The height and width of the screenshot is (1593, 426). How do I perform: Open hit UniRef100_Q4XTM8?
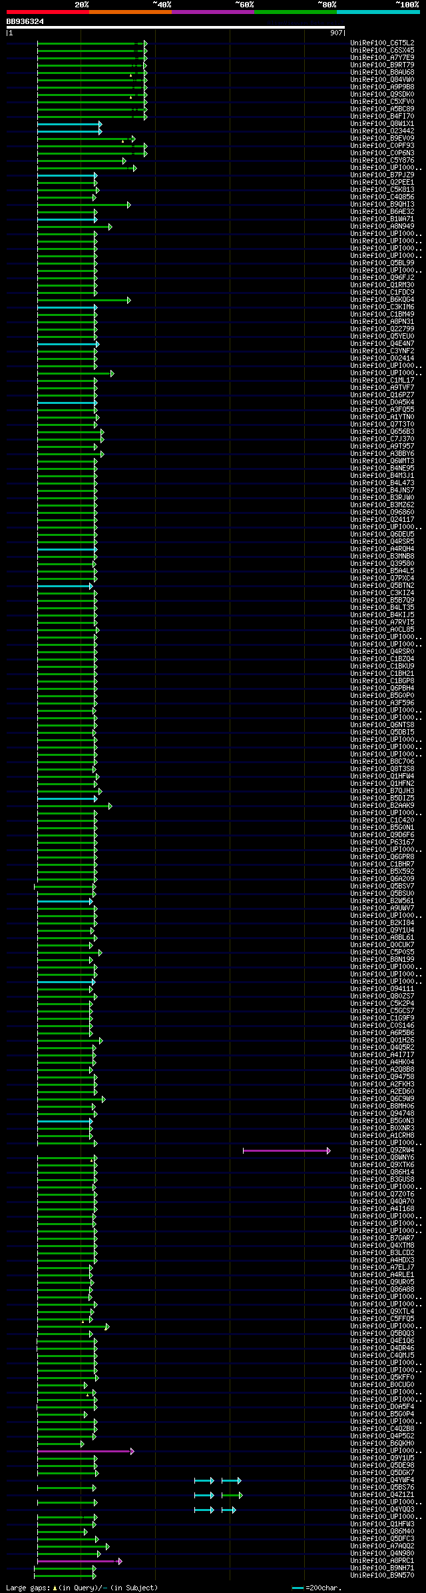382,1245
